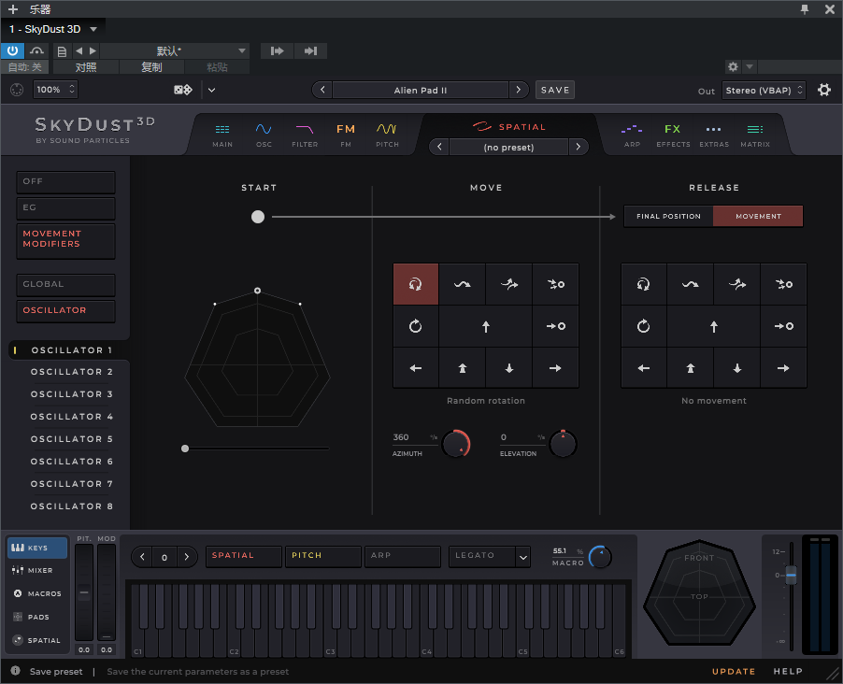Select MOVEMENT MODIFIERS mode
The height and width of the screenshot is (684, 843).
(x=65, y=240)
